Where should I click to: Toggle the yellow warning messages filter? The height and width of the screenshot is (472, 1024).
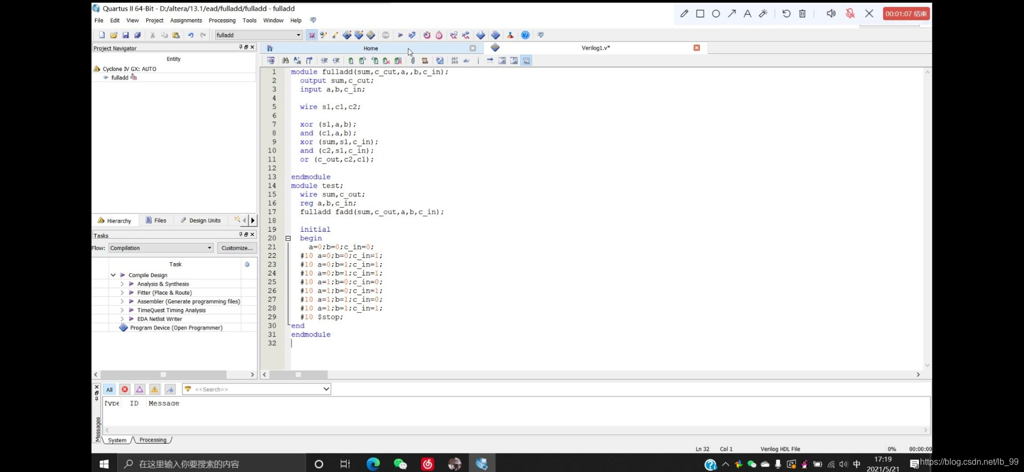point(155,389)
